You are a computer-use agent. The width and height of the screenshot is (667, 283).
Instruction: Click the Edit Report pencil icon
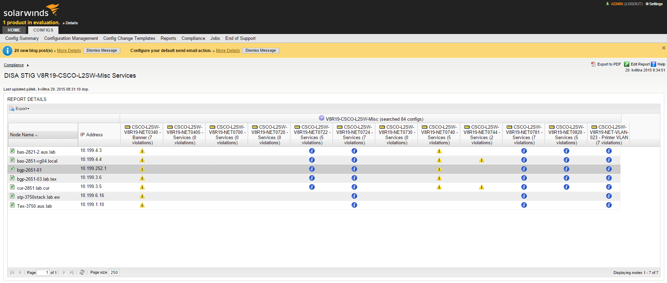click(x=627, y=64)
